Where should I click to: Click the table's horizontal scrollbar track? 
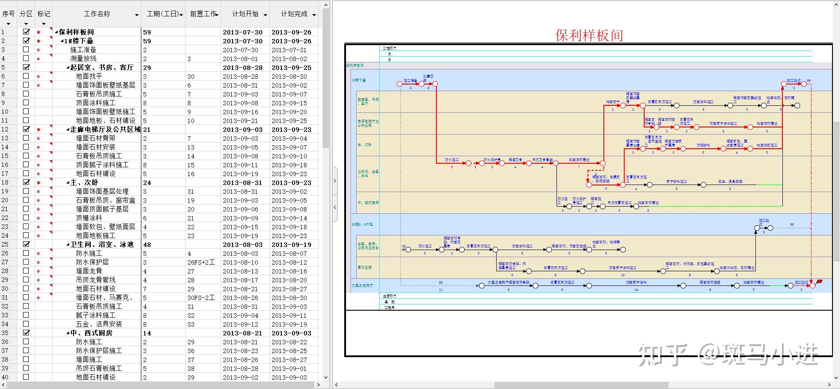click(161, 385)
